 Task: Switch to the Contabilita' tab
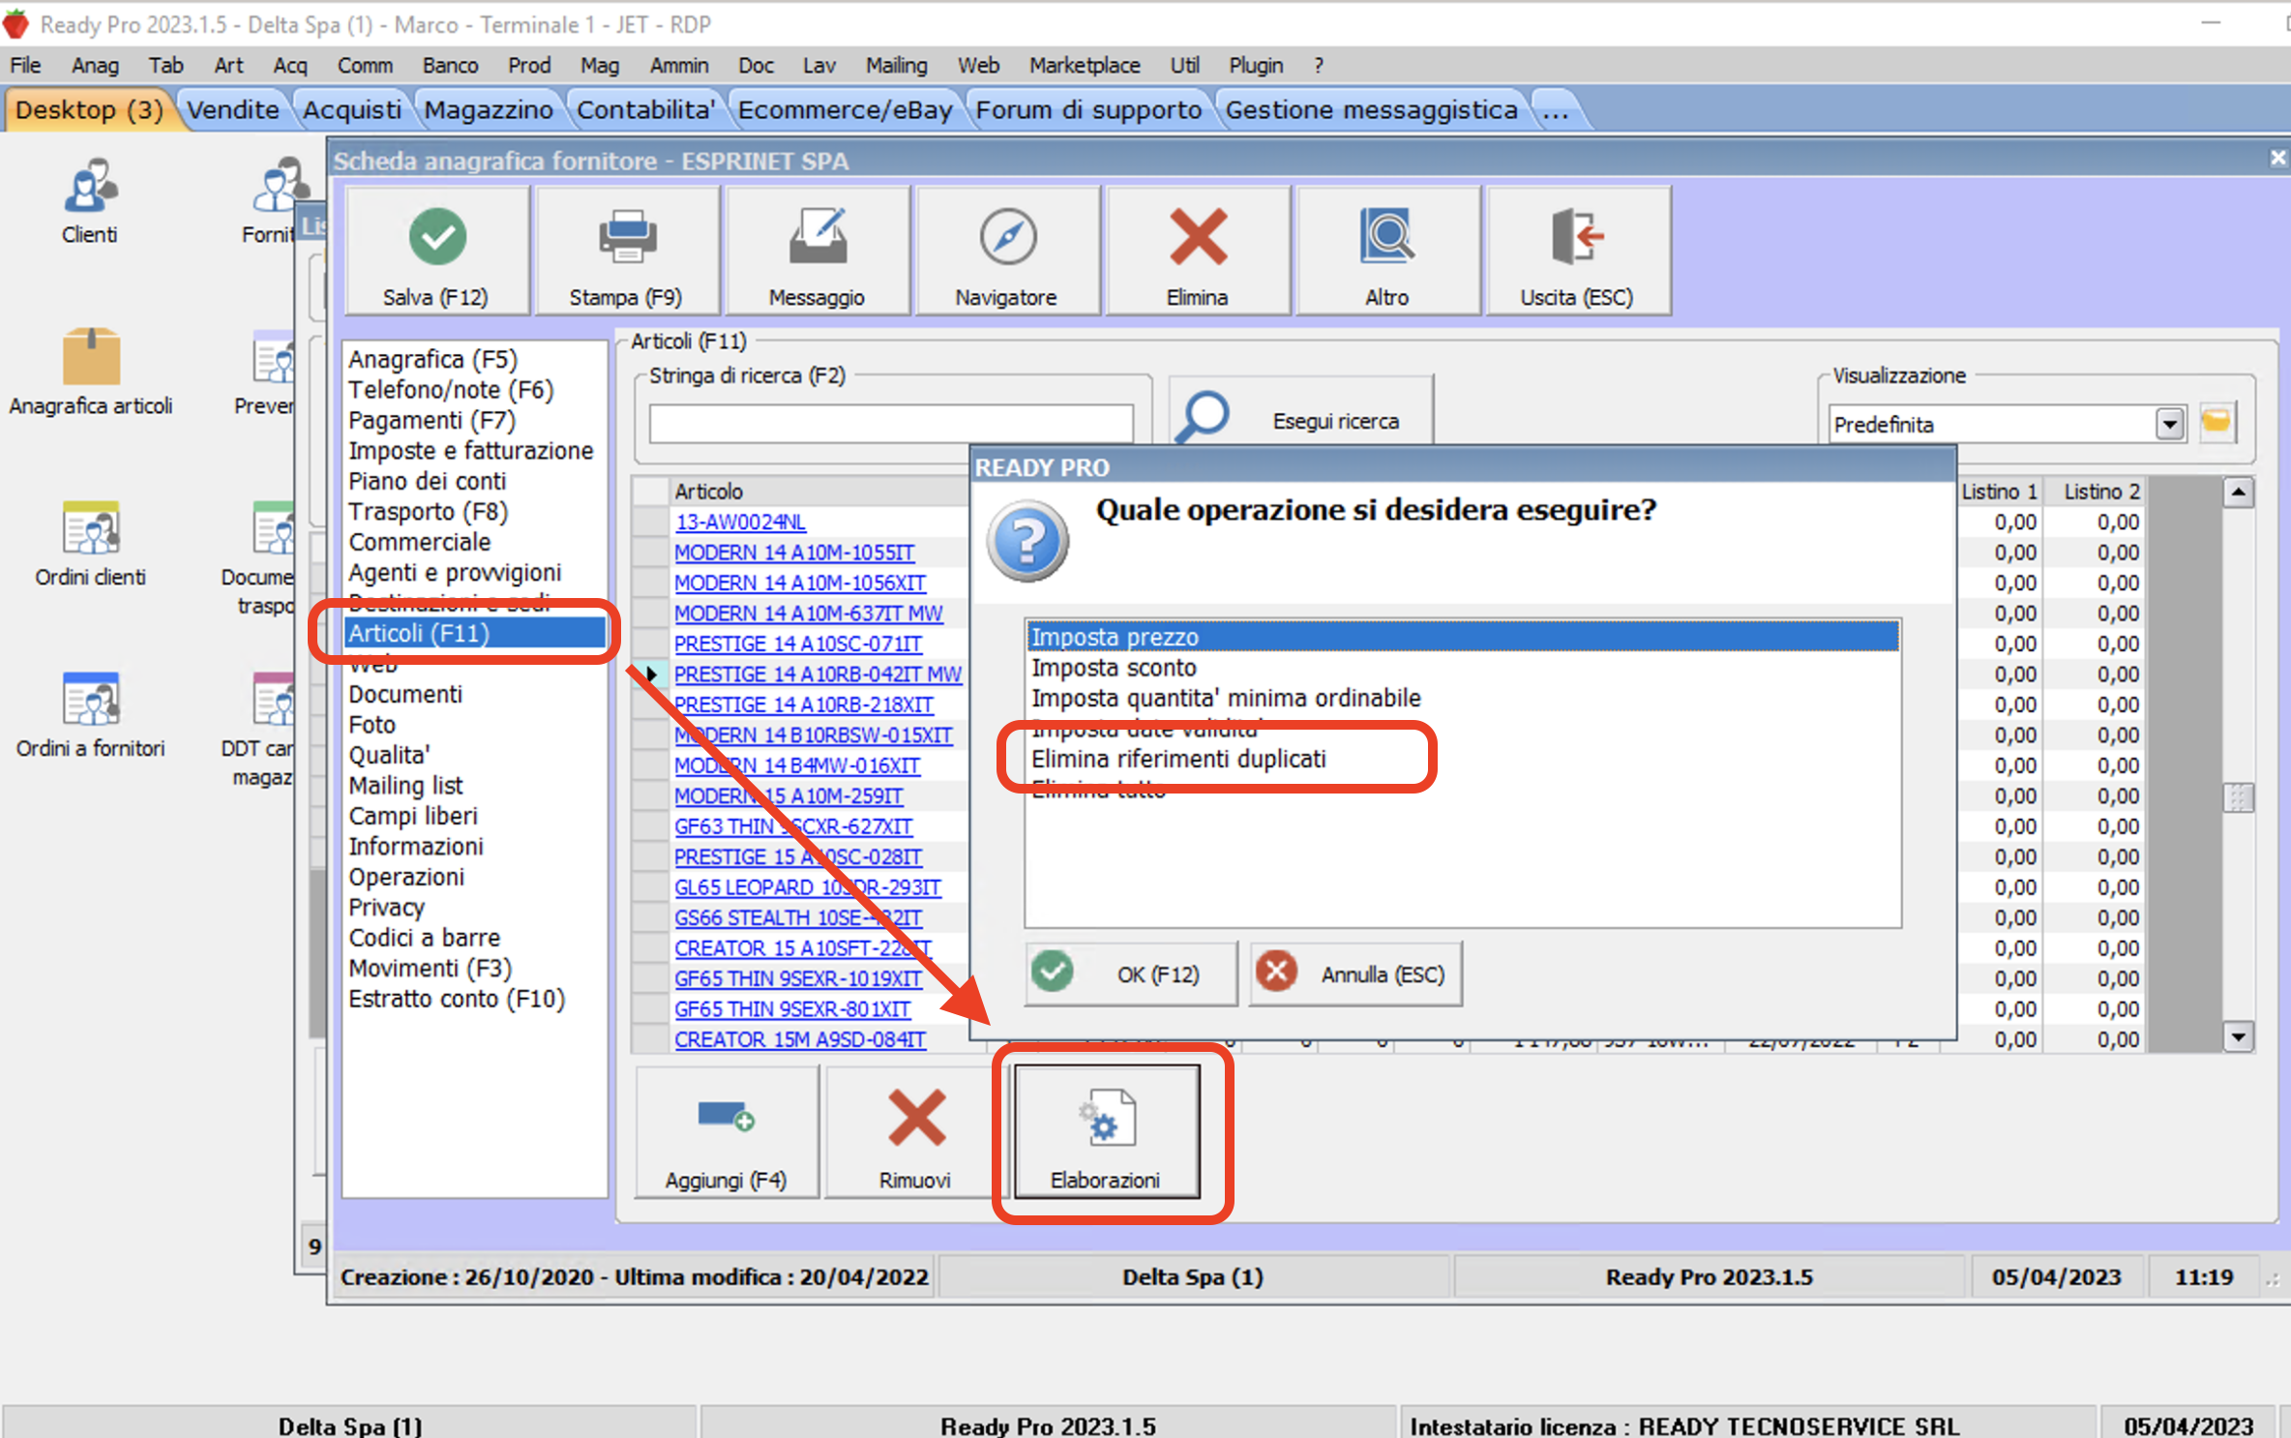point(645,109)
